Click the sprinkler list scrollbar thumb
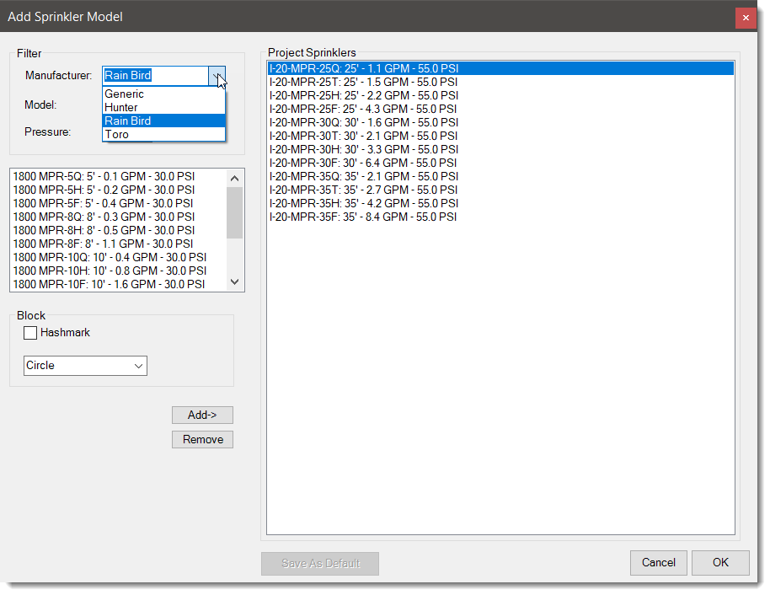This screenshot has width=770, height=595. click(x=235, y=212)
